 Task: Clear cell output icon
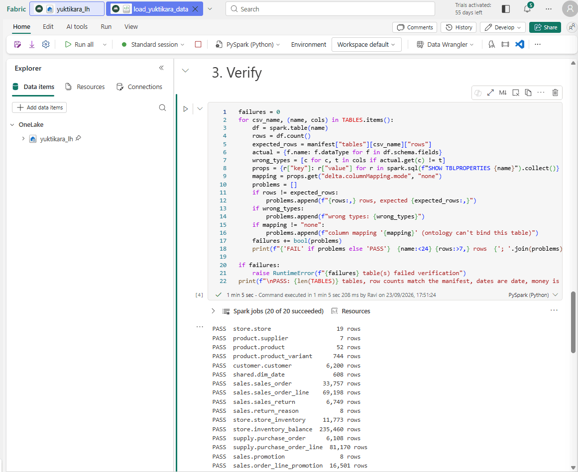(x=516, y=93)
